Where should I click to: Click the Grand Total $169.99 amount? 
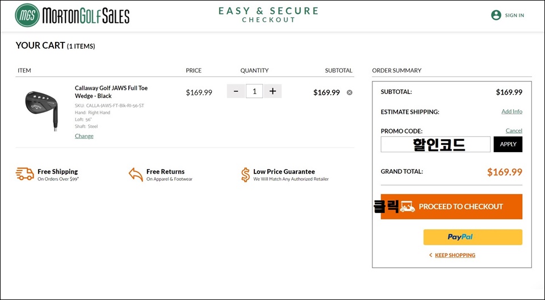(505, 172)
